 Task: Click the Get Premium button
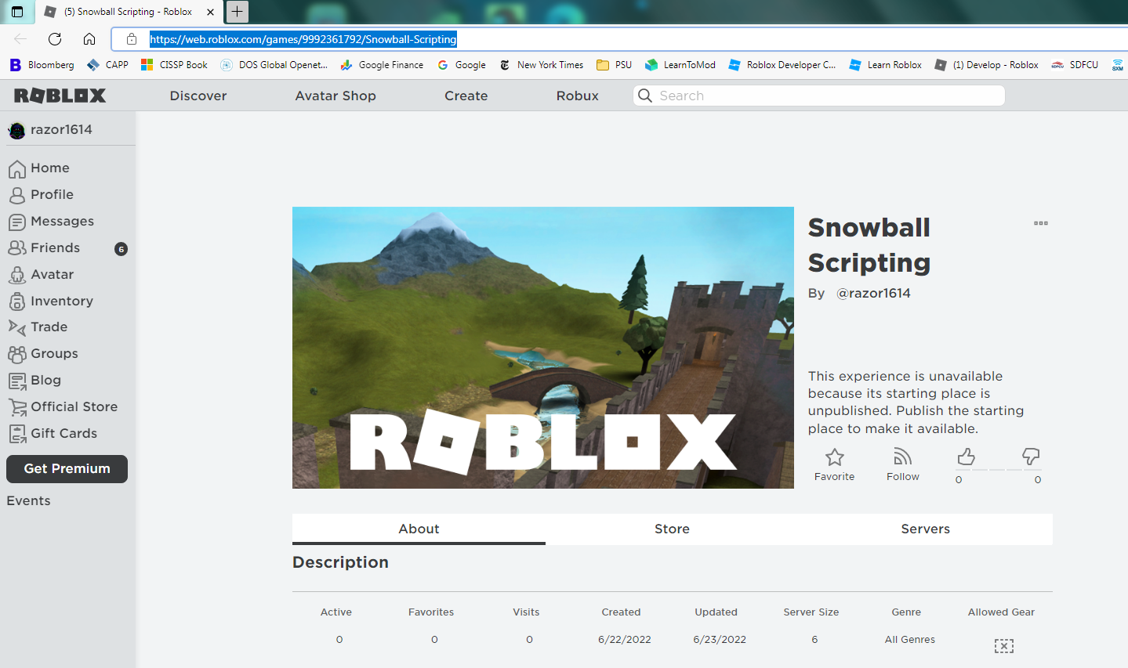[67, 469]
